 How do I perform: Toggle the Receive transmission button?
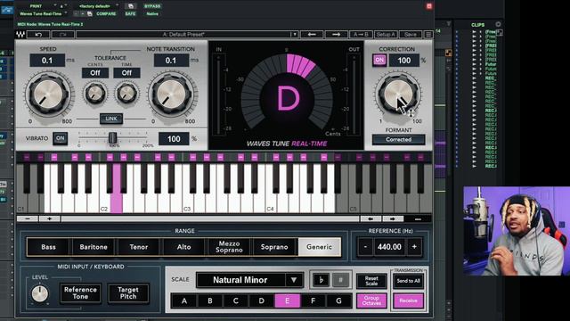coord(408,300)
